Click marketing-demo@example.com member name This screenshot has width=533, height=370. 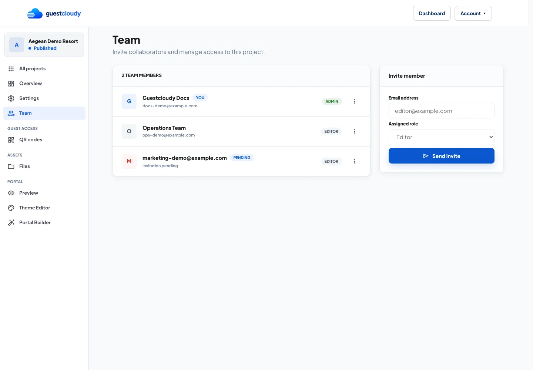(185, 158)
